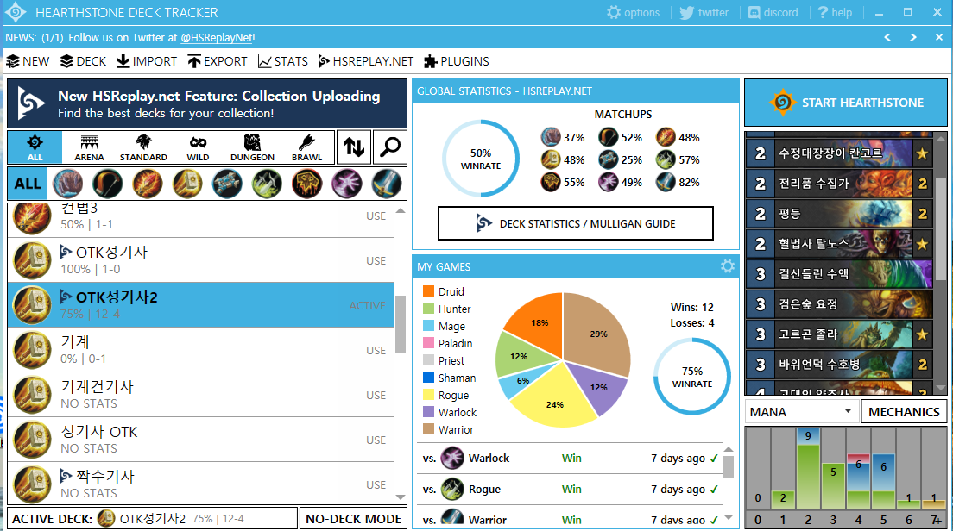Click USE on the 기계컨기사 deck
Viewport: 953px width, 531px height.
point(376,396)
